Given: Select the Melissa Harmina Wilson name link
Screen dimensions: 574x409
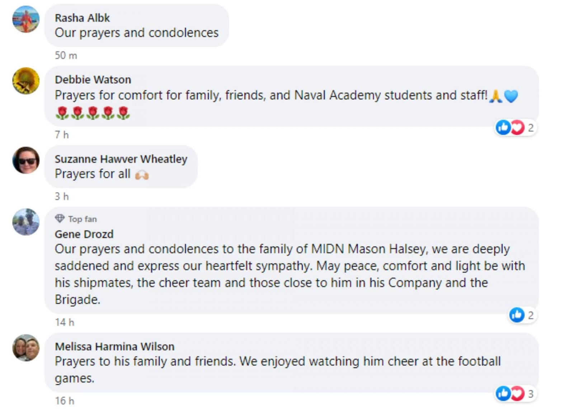Looking at the screenshot, I should [114, 347].
